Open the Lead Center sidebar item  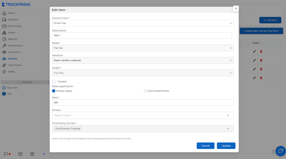tap(15, 65)
